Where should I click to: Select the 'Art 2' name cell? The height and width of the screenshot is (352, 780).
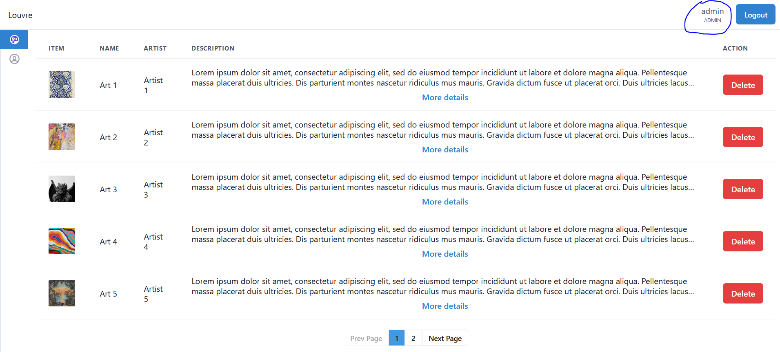(108, 137)
